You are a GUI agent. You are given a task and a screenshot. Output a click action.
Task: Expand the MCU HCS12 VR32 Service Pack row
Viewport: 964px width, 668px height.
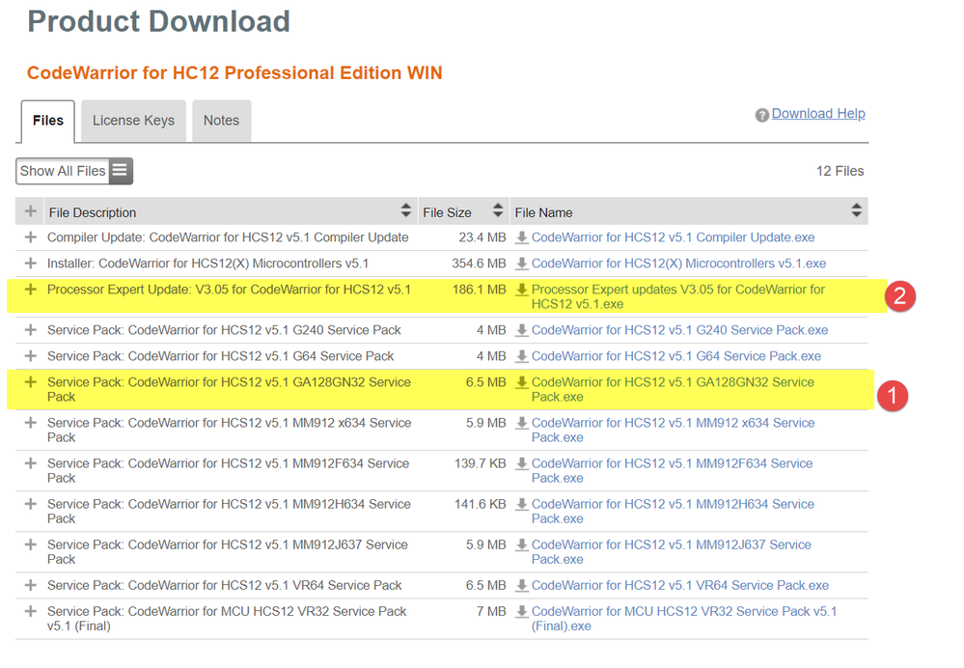[30, 611]
